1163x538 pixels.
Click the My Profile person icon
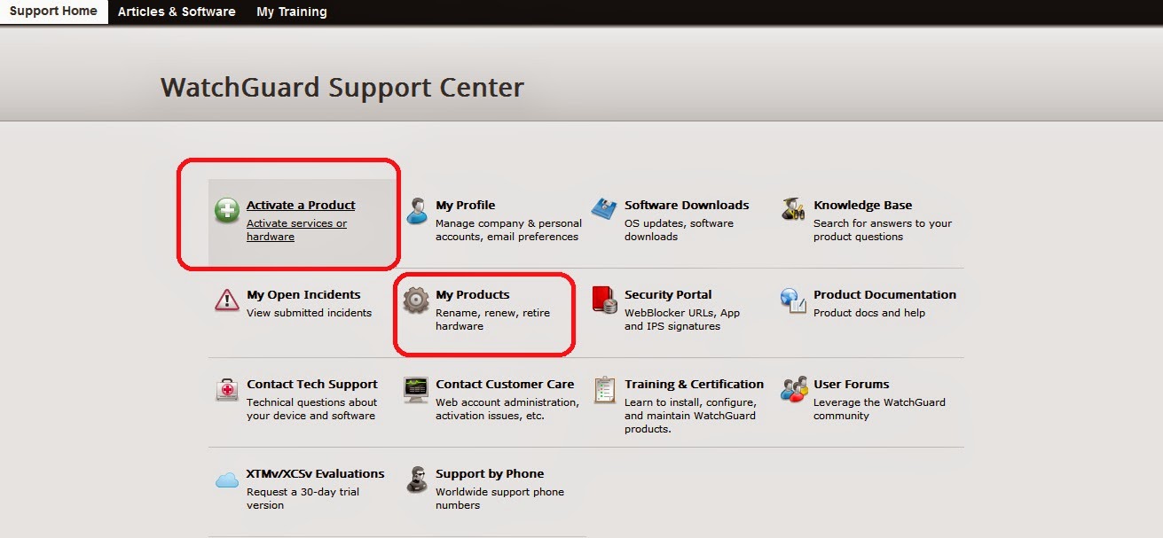click(x=416, y=210)
